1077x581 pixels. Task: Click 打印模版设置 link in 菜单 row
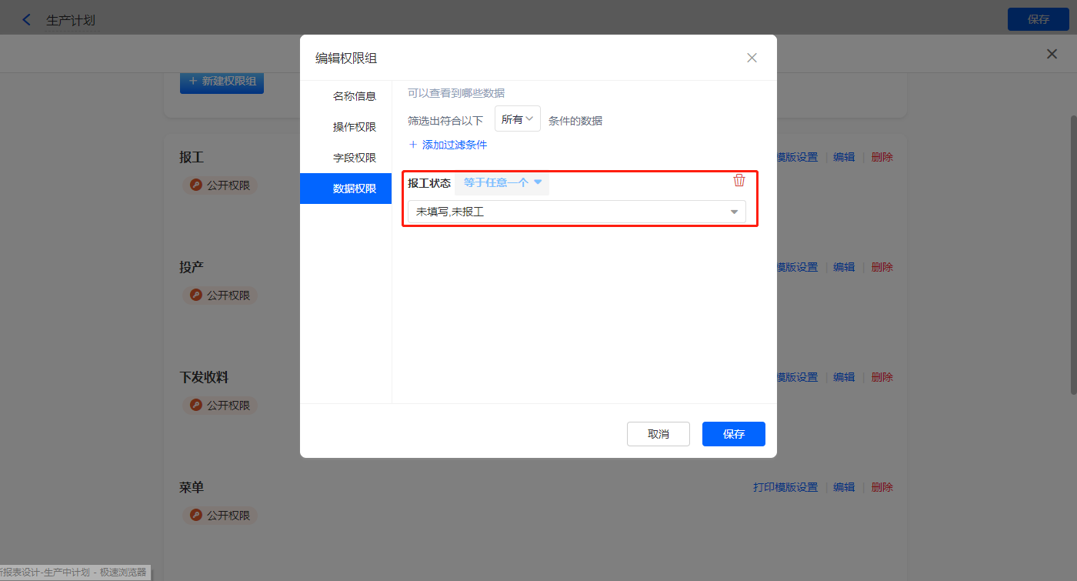785,487
